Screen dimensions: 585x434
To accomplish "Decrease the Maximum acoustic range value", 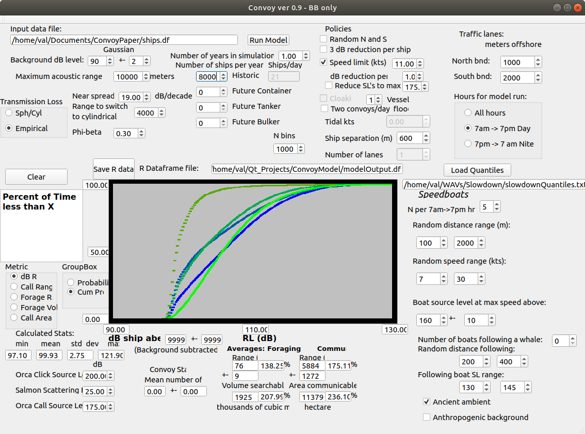I will (145, 79).
